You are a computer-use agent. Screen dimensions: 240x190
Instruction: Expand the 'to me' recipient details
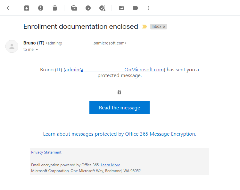point(37,50)
